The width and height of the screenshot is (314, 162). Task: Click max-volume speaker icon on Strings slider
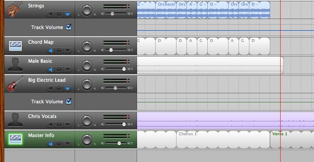tap(130, 13)
